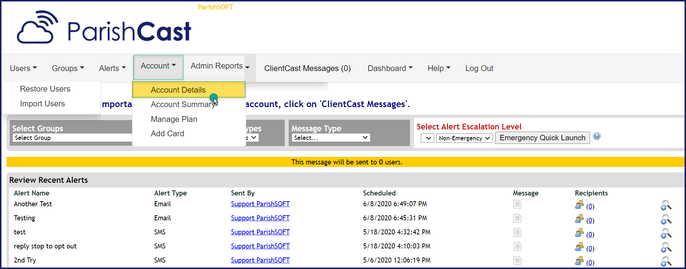Viewport: 686px width, 269px height.
Task: Open Support ParishSOFT link for Another Test
Action: 260,204
